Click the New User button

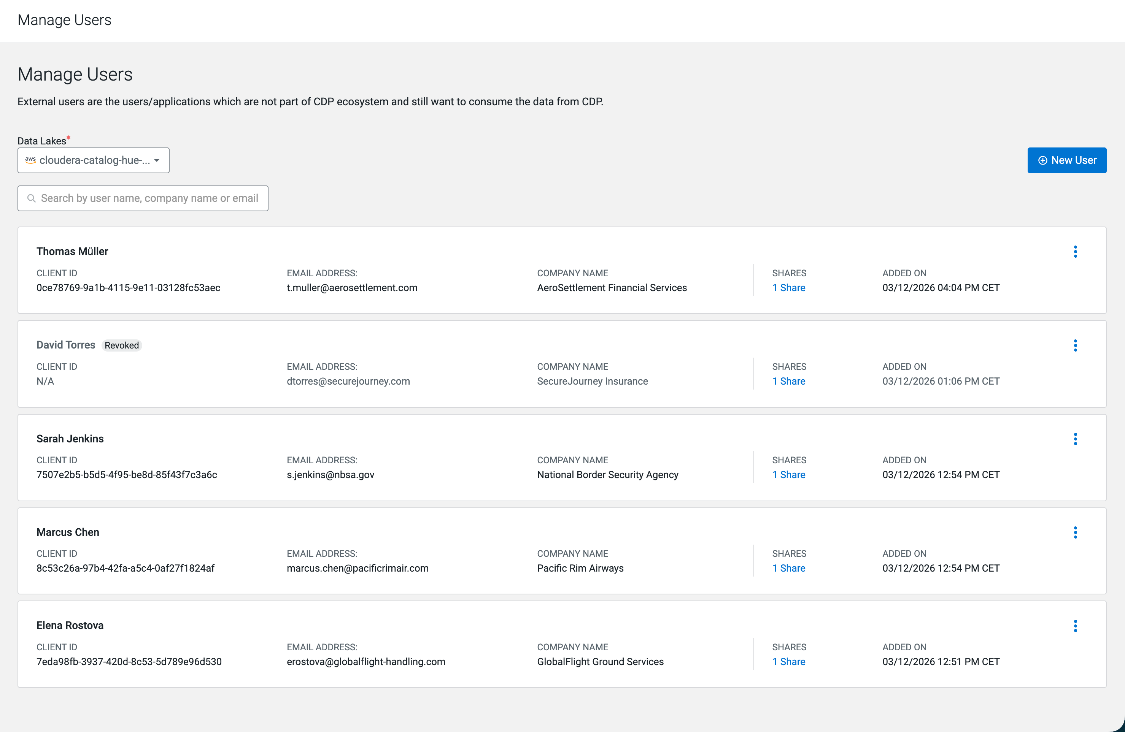pyautogui.click(x=1066, y=160)
